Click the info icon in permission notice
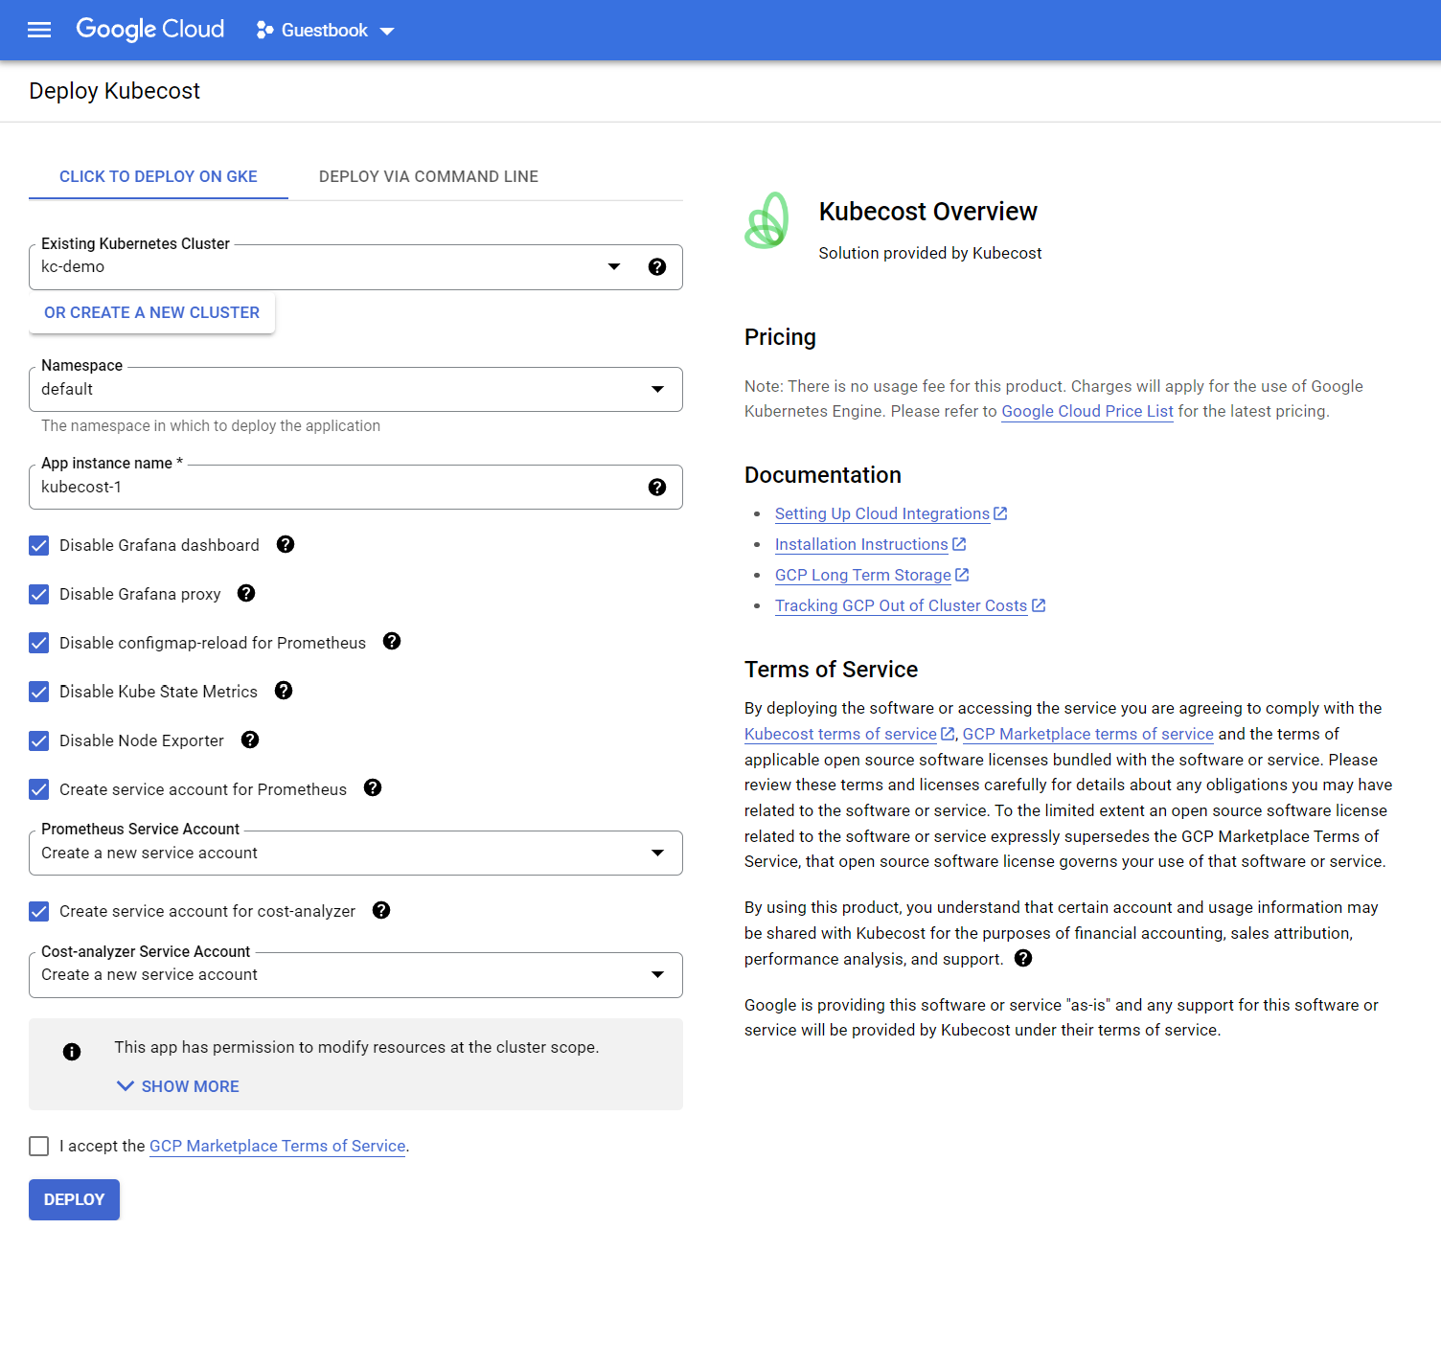 tap(72, 1052)
